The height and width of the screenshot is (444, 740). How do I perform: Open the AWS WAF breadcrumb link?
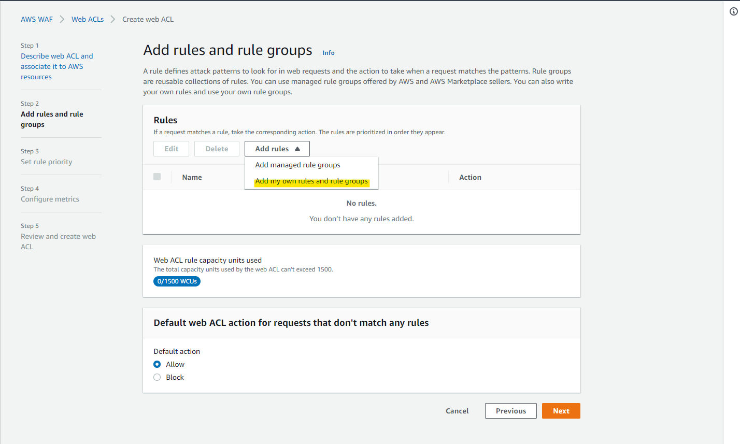pos(36,19)
